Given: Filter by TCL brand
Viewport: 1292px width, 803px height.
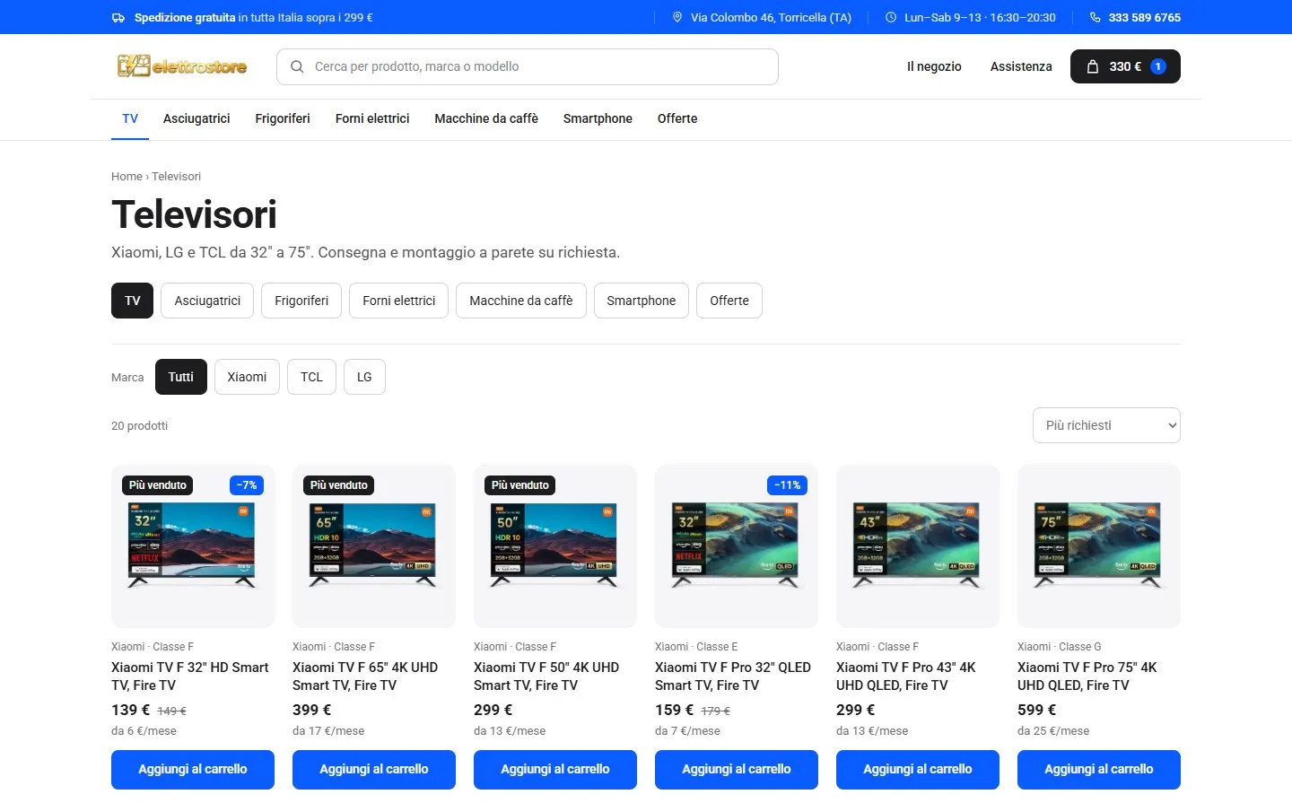Looking at the screenshot, I should click(x=311, y=377).
